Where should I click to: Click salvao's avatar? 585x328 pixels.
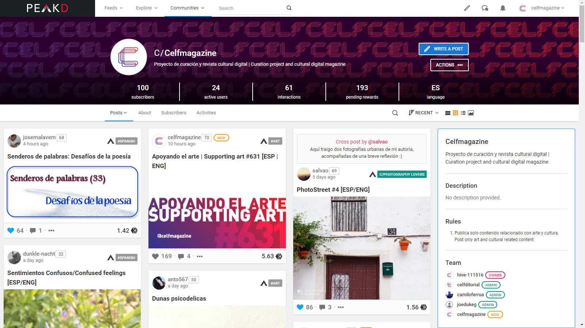303,174
